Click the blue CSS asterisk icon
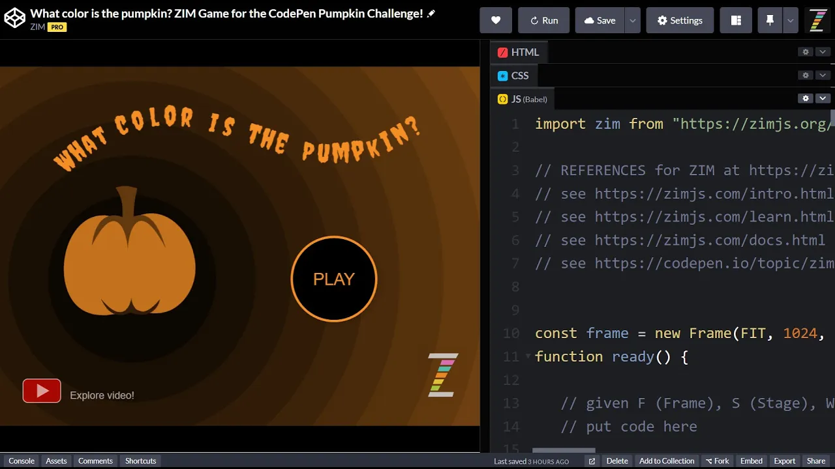Image resolution: width=835 pixels, height=469 pixels. 502,76
